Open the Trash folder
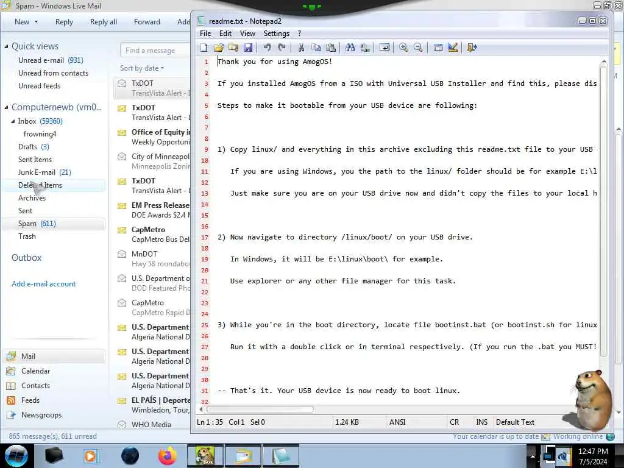Screen dimensions: 624x468 coord(27,236)
